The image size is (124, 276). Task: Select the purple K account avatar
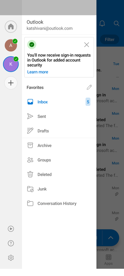pos(11,64)
